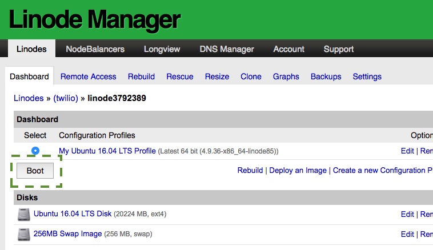Image resolution: width=433 pixels, height=250 pixels.
Task: Open the Linodes main tab
Action: coord(31,49)
